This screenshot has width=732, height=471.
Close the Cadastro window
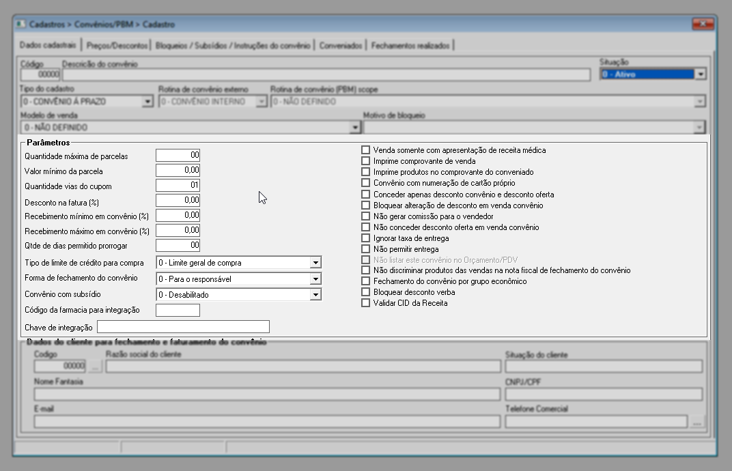click(x=703, y=23)
